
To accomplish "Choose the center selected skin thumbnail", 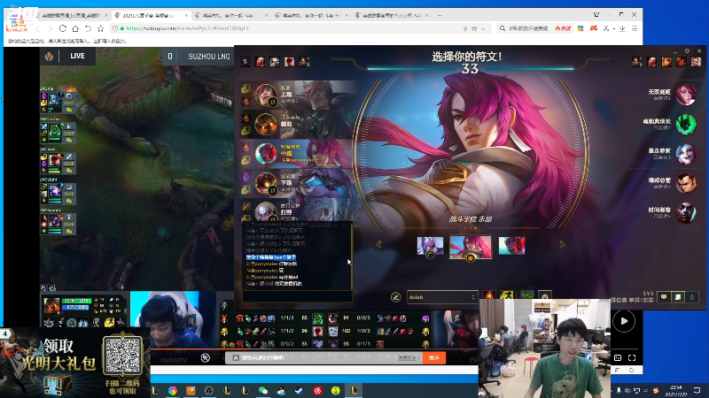I will click(471, 248).
